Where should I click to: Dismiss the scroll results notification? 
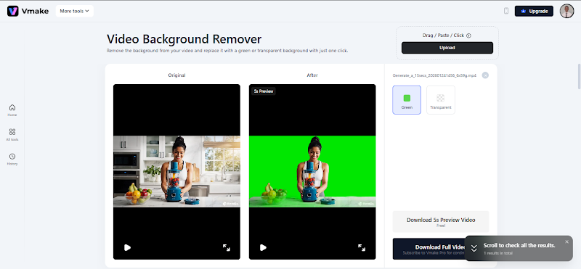[566, 242]
